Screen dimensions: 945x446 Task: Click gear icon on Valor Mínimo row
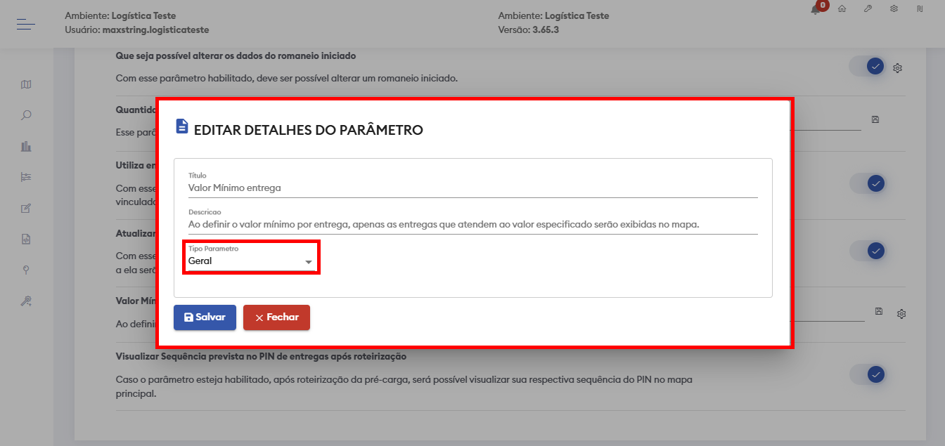[x=901, y=314]
